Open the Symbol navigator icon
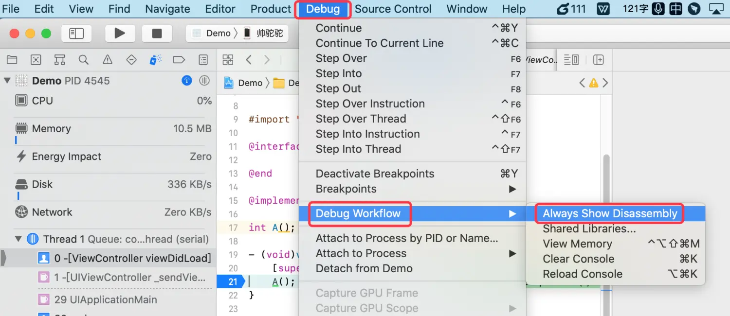The height and width of the screenshot is (316, 730). (59, 60)
